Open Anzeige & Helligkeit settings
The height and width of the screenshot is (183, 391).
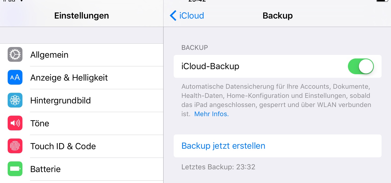tap(82, 78)
